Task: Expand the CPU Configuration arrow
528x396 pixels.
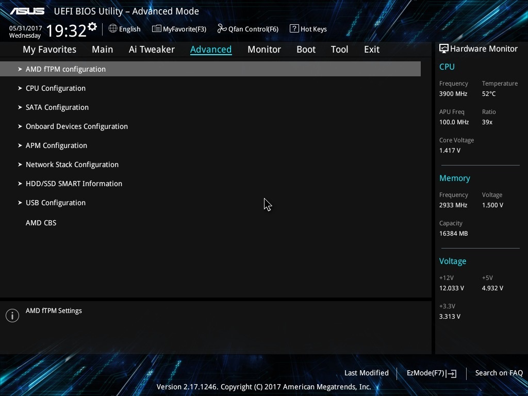Action: pyautogui.click(x=20, y=88)
